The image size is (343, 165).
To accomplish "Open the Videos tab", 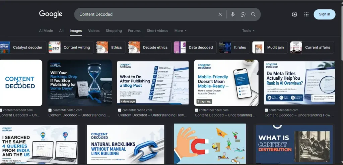I will (x=94, y=31).
